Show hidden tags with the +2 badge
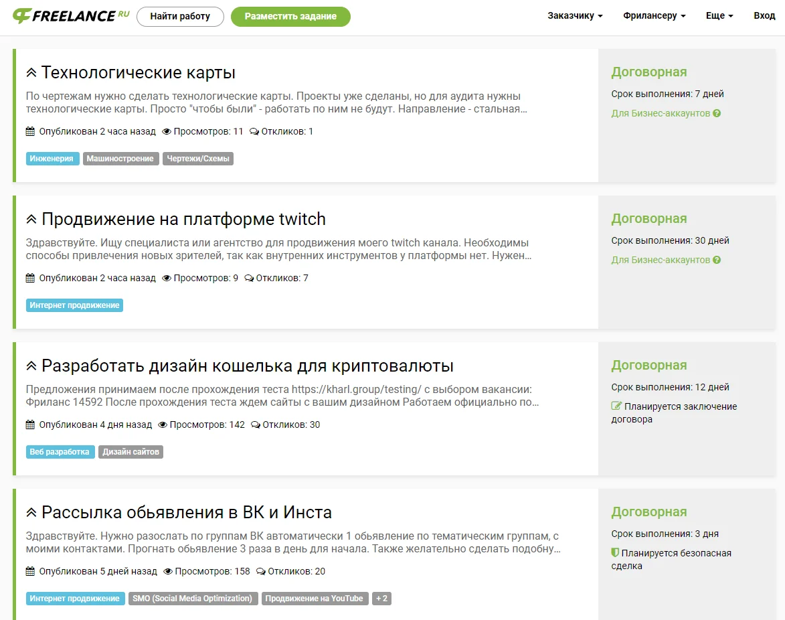785x620 pixels. (381, 599)
